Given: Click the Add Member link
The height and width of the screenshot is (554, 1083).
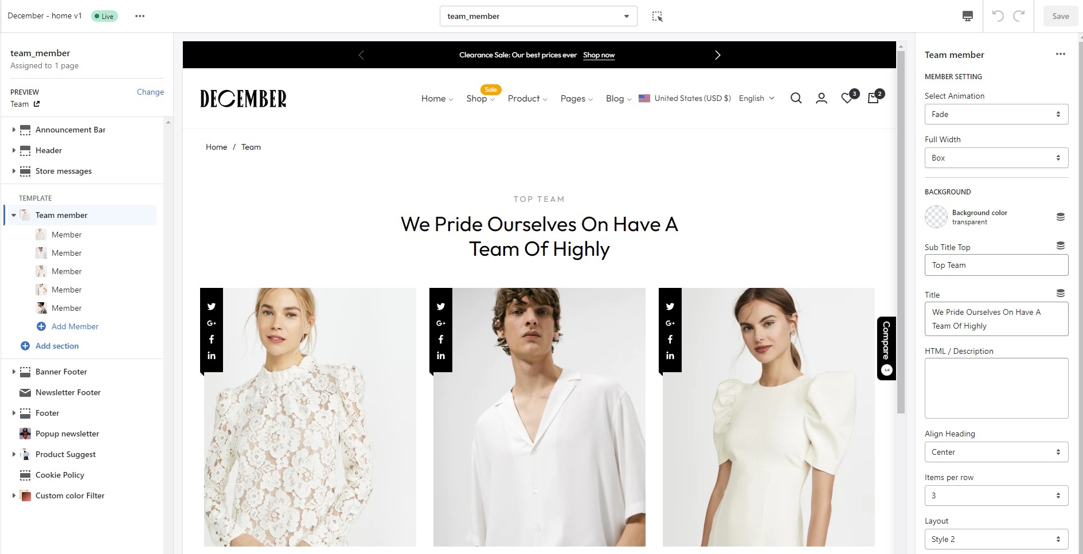Looking at the screenshot, I should (x=75, y=326).
